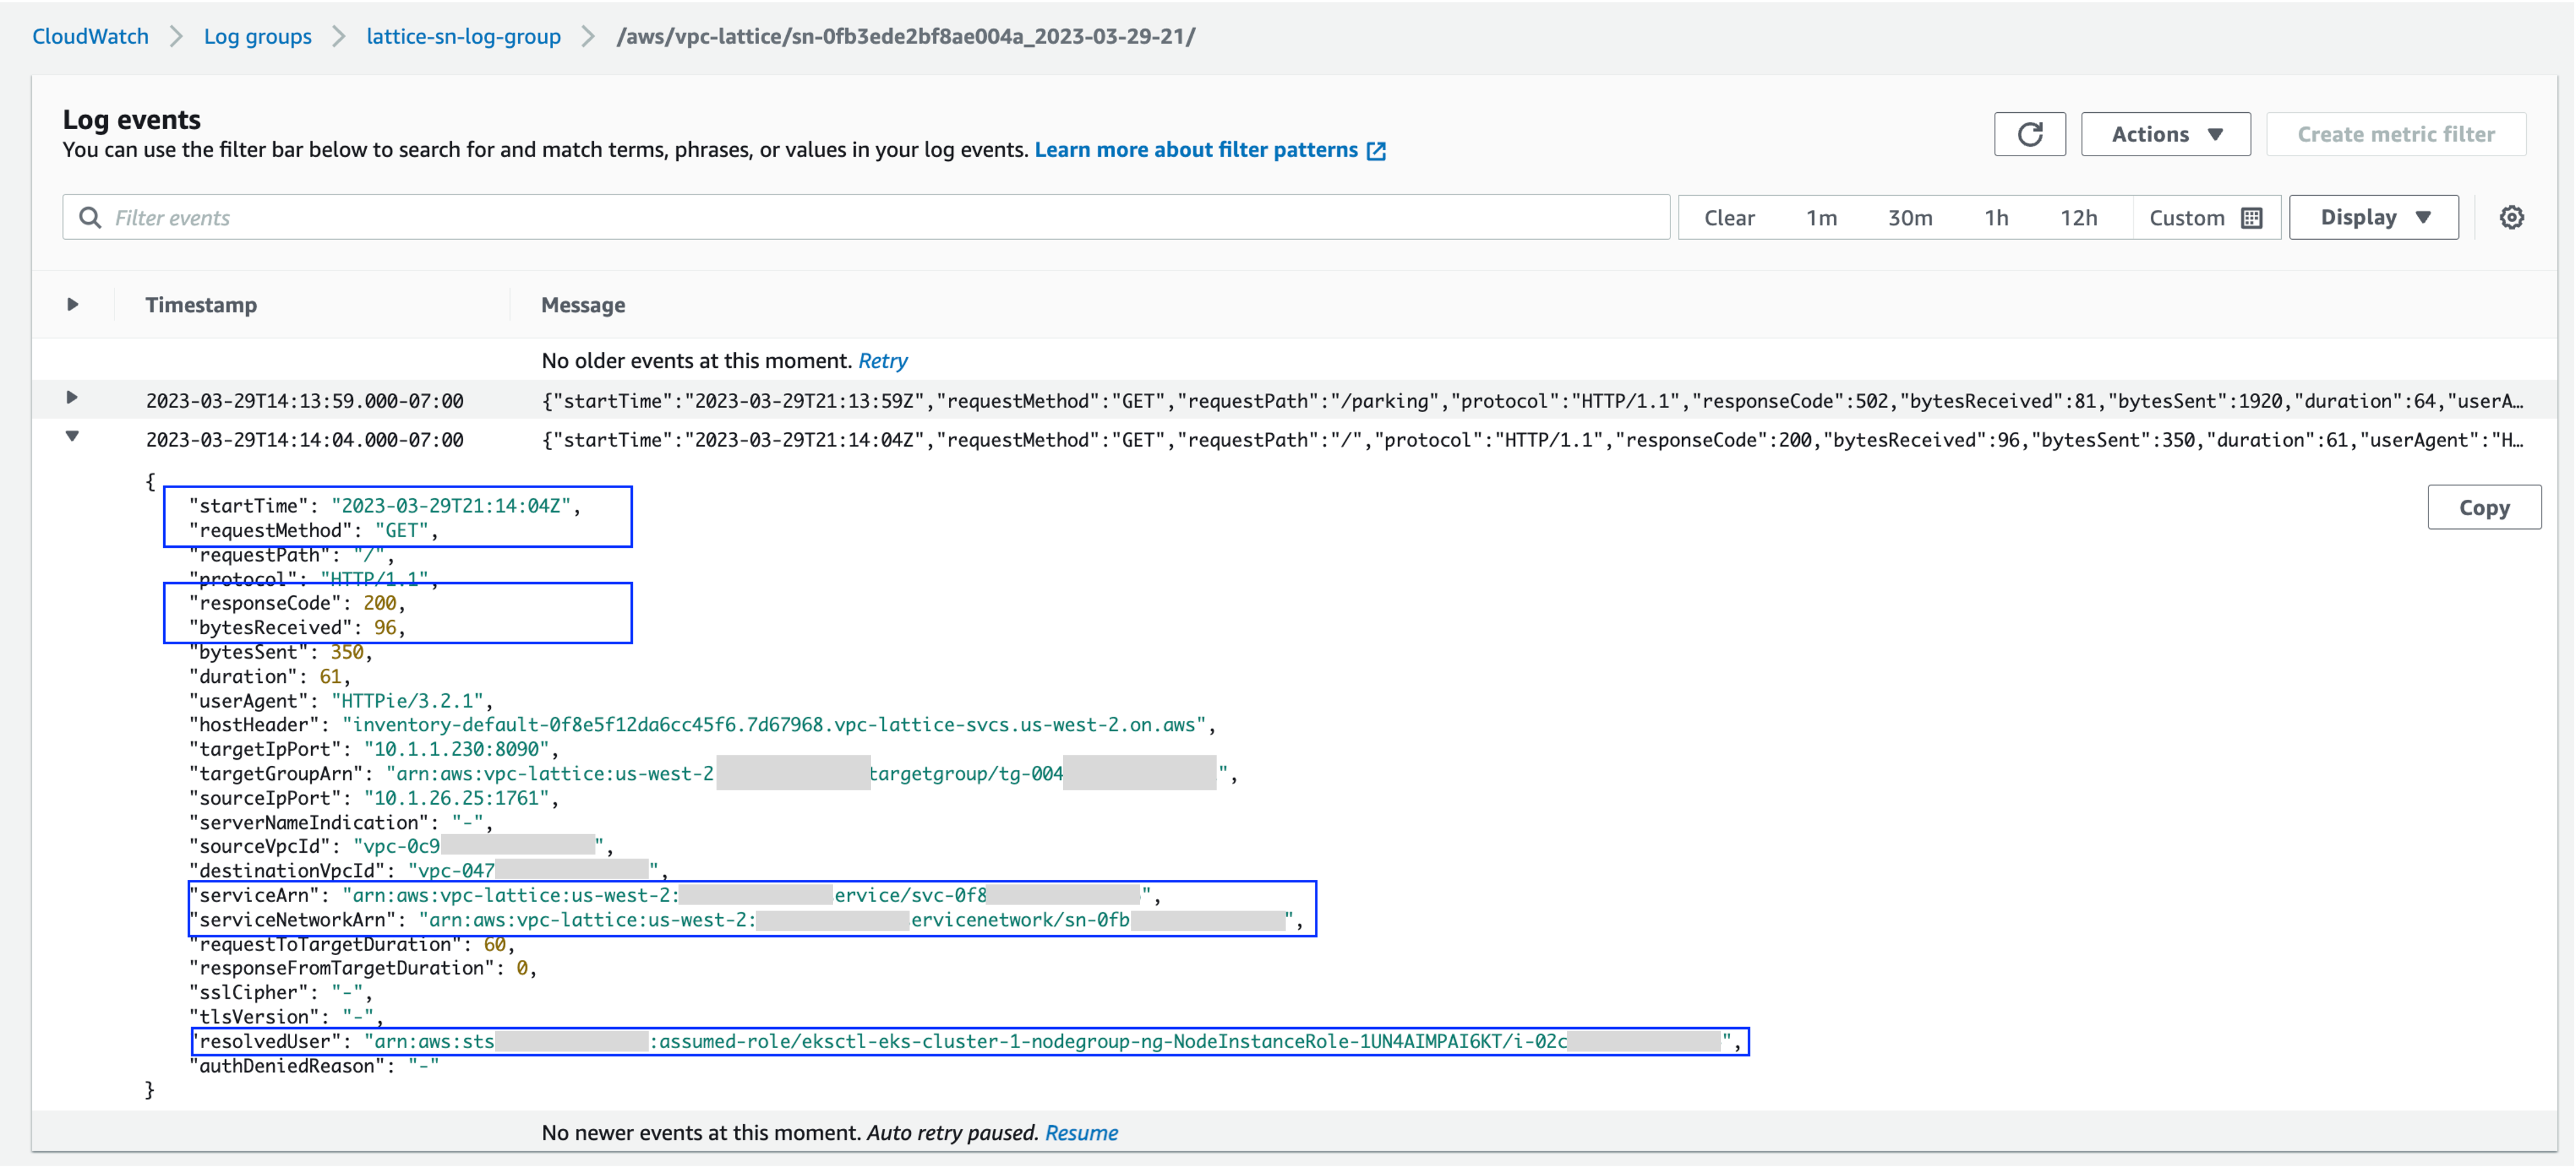Click the Display dropdown arrow icon
Viewport: 2576px width, 1168px height.
tap(2424, 217)
